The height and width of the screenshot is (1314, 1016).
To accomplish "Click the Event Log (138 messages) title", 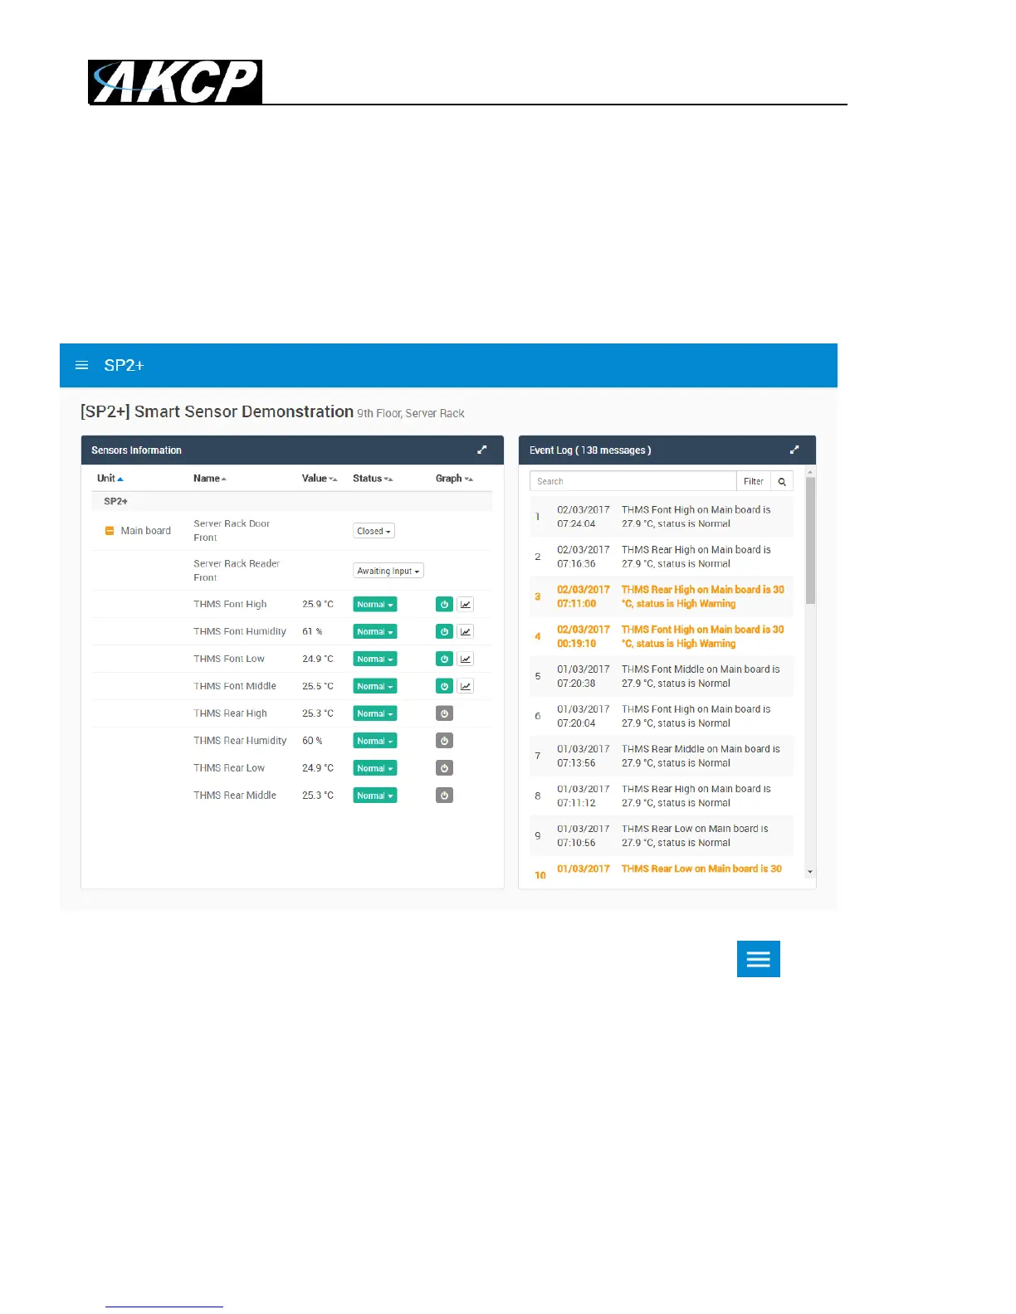I will (x=590, y=450).
